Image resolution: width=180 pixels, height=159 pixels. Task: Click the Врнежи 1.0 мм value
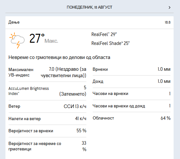164,69
